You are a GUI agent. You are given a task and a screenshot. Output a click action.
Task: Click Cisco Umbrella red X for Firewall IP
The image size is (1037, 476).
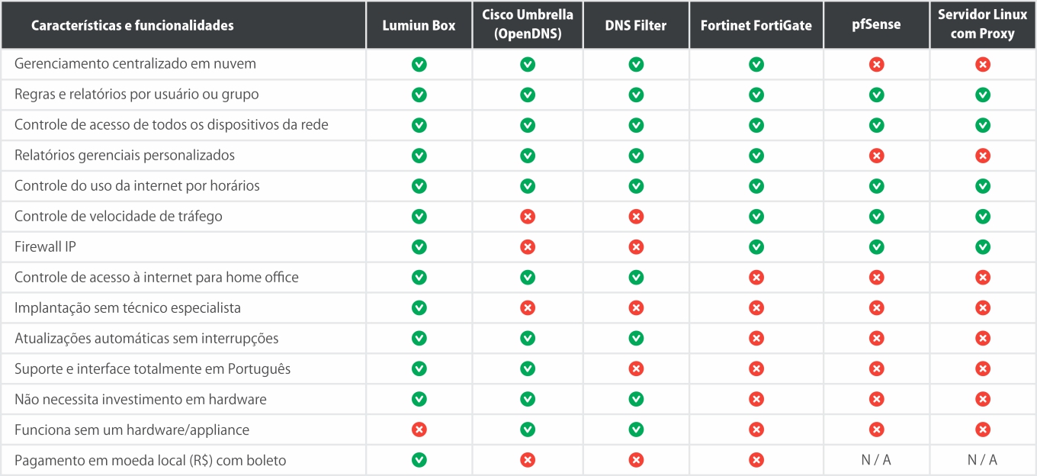coord(528,247)
